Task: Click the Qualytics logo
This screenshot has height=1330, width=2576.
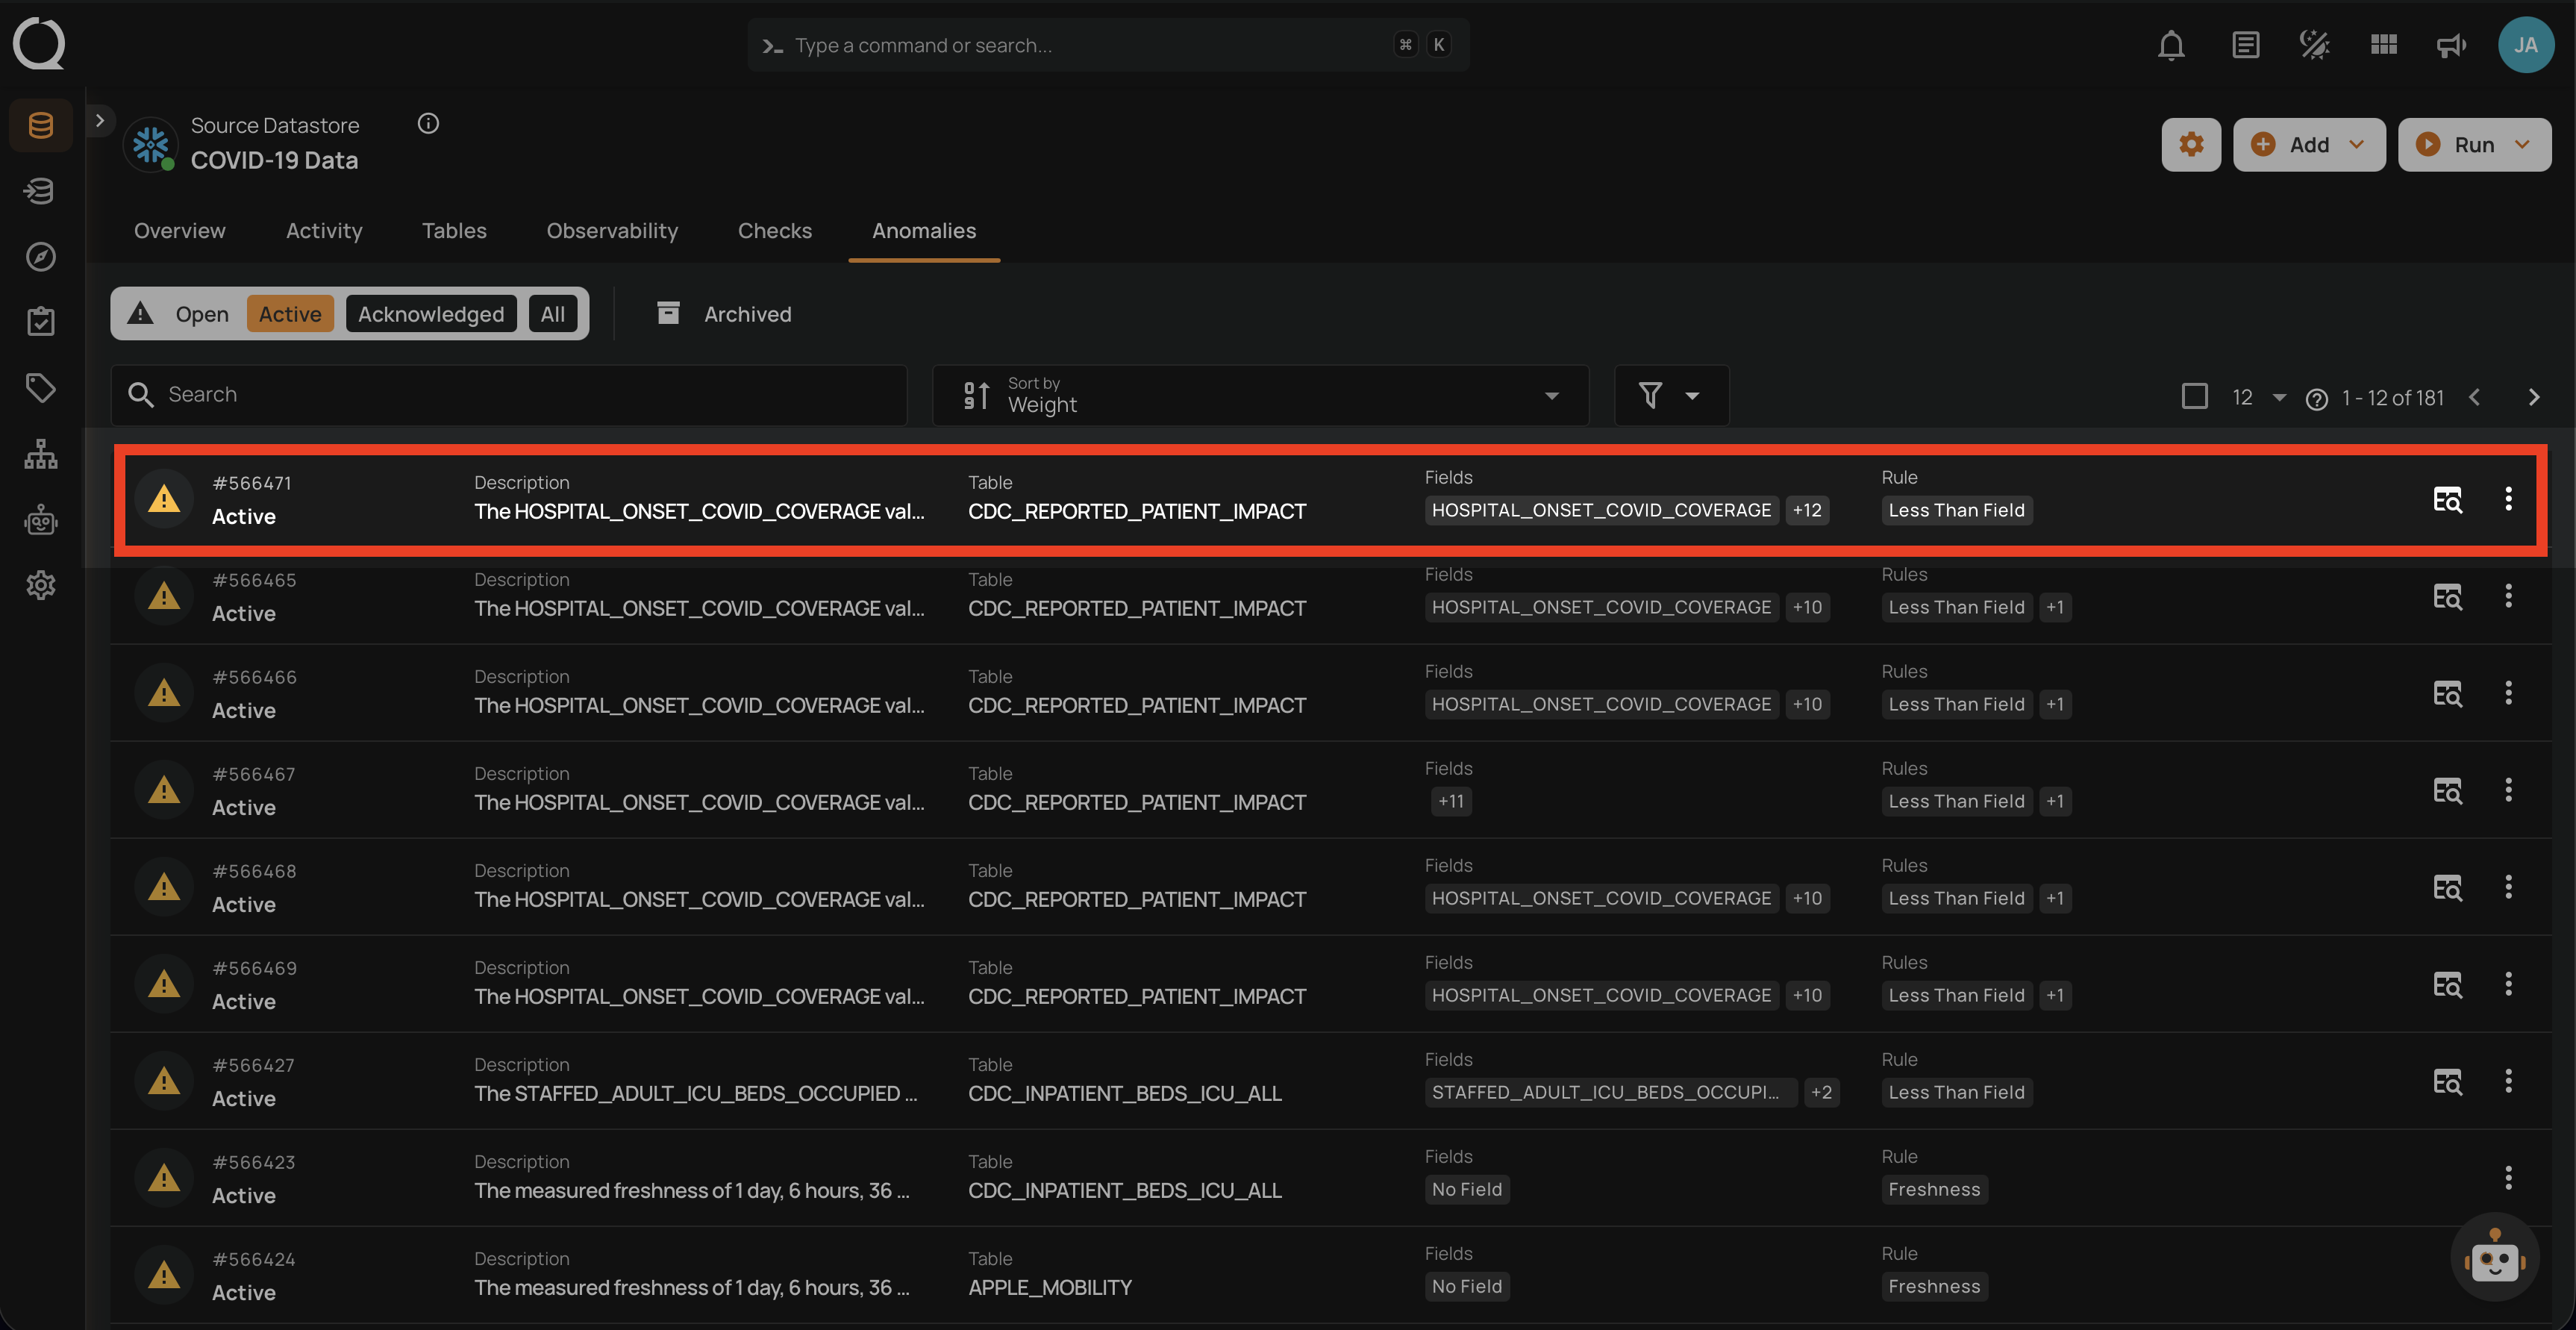Action: click(39, 44)
